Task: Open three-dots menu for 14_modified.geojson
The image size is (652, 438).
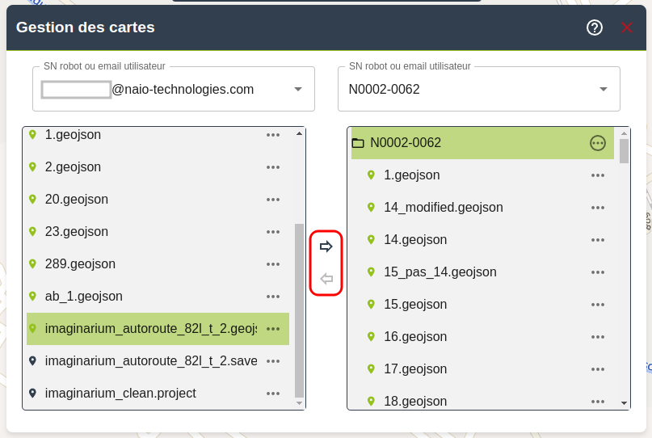Action: tap(598, 208)
